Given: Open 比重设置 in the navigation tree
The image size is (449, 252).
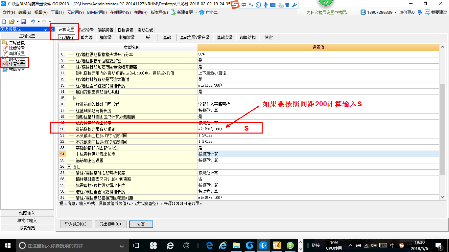Looking at the screenshot, I should (x=17, y=48).
